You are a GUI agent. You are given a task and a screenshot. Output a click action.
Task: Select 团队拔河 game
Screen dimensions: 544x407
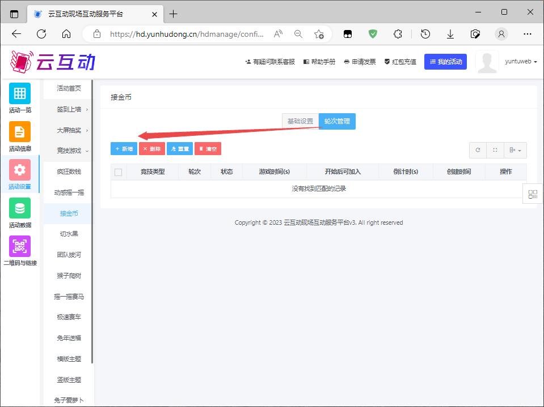pos(69,255)
